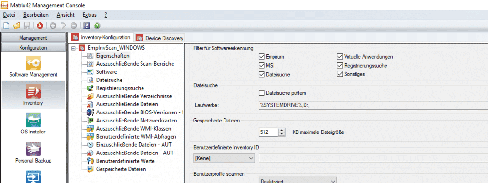Screen dimensions: 488x183
Task: Uncheck the Dateisuche filter checkbox
Action: pyautogui.click(x=262, y=74)
